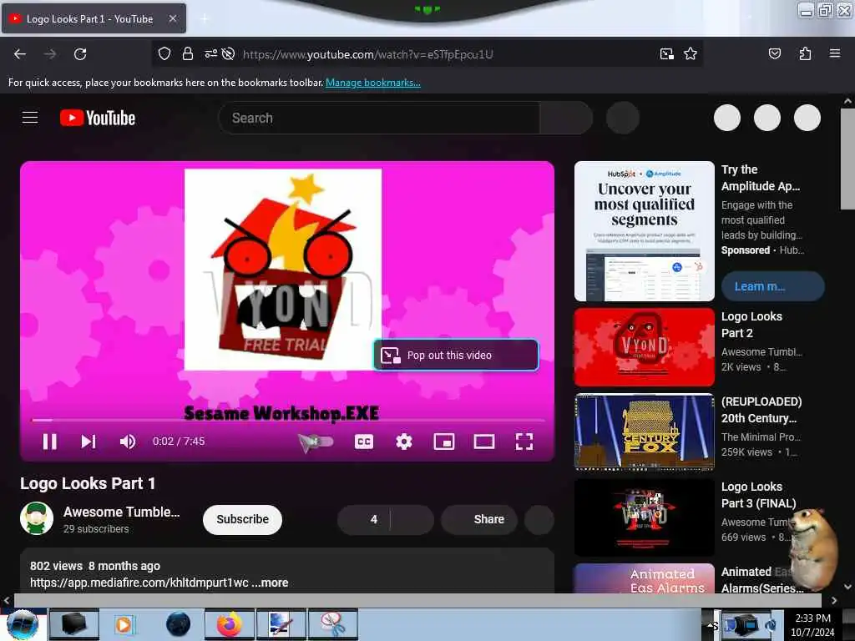Screen dimensions: 855x641
Task: Open Firefox extensions menu
Action: point(805,53)
